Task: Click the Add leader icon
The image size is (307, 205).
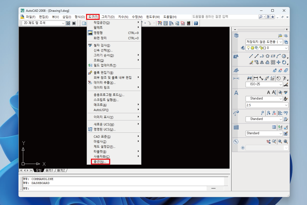Action: tap(269, 113)
